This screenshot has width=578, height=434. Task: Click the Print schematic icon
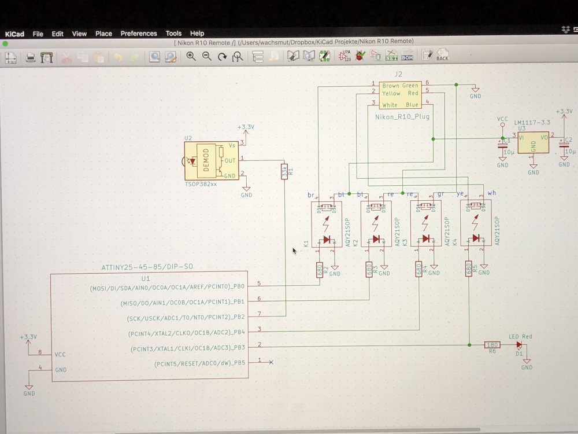(31, 57)
